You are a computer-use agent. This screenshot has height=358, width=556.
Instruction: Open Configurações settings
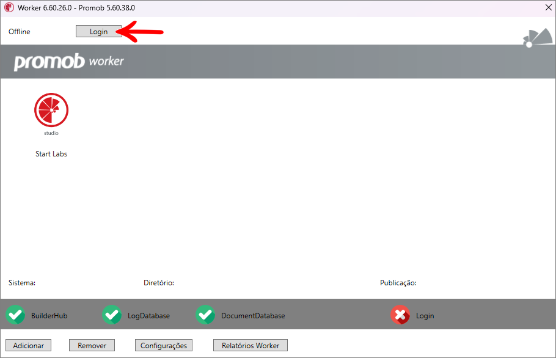pos(164,346)
